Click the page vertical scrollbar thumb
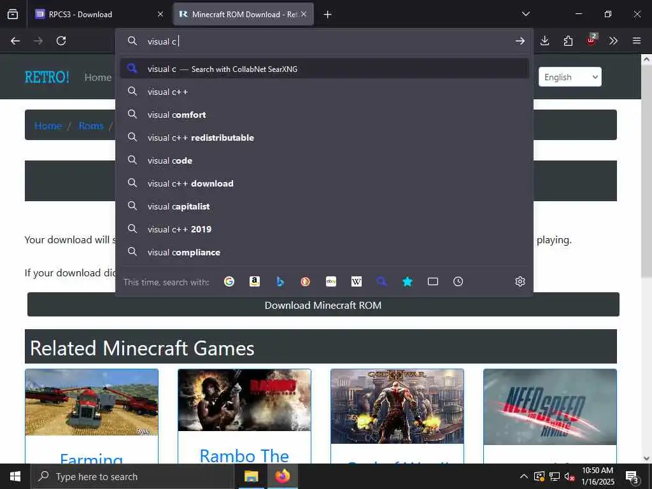 (x=646, y=172)
